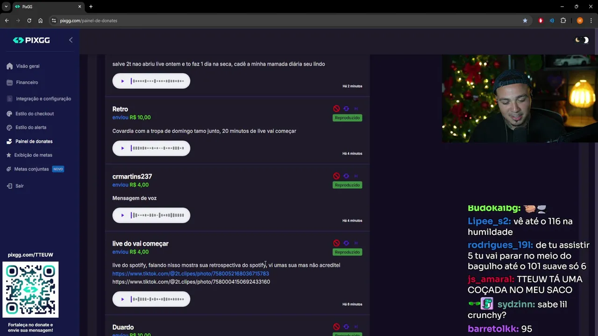598x336 pixels.
Task: Click the PIXGG logo
Action: click(x=31, y=40)
